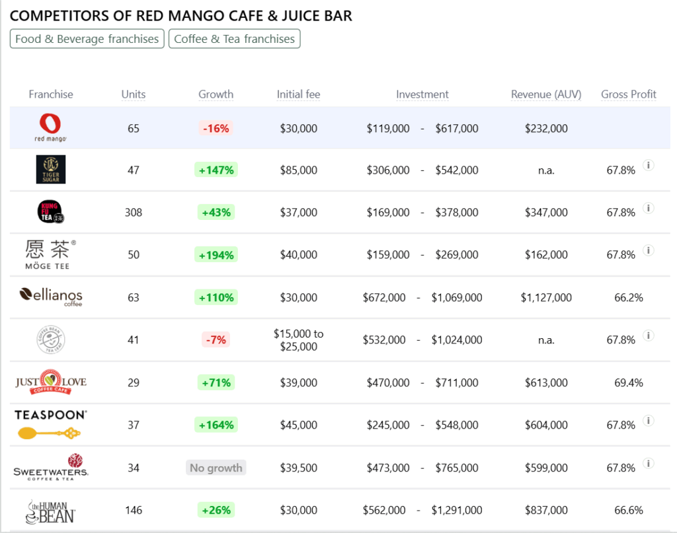The image size is (677, 533).
Task: Click the +110% growth badge
Action: [x=216, y=297]
